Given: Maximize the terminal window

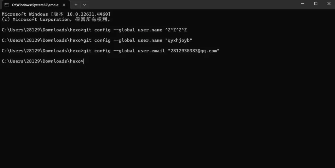Looking at the screenshot, I should click(316, 4).
